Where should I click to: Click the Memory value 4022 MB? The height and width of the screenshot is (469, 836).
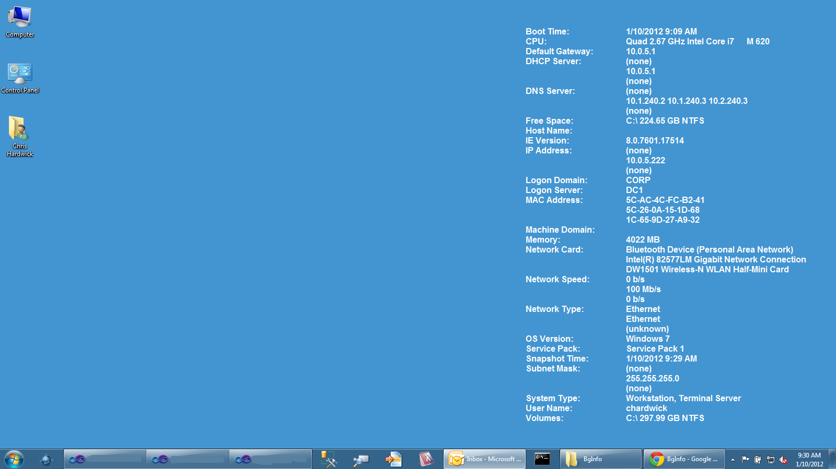point(643,239)
